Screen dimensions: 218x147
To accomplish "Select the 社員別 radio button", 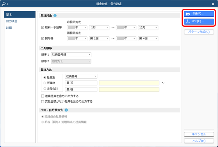I will tap(45, 78).
